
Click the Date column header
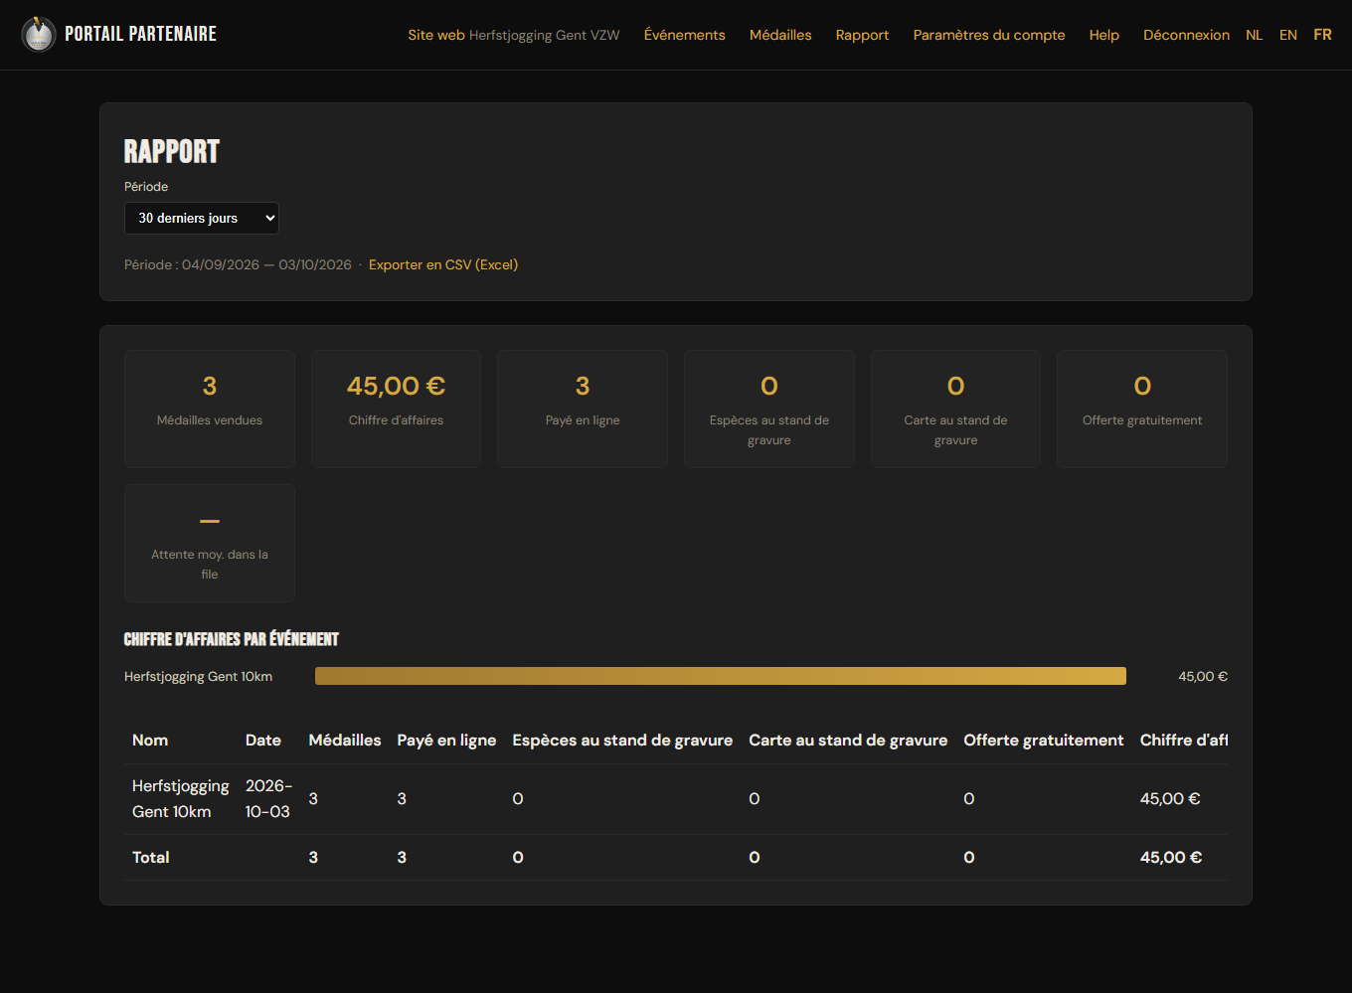[x=263, y=741]
